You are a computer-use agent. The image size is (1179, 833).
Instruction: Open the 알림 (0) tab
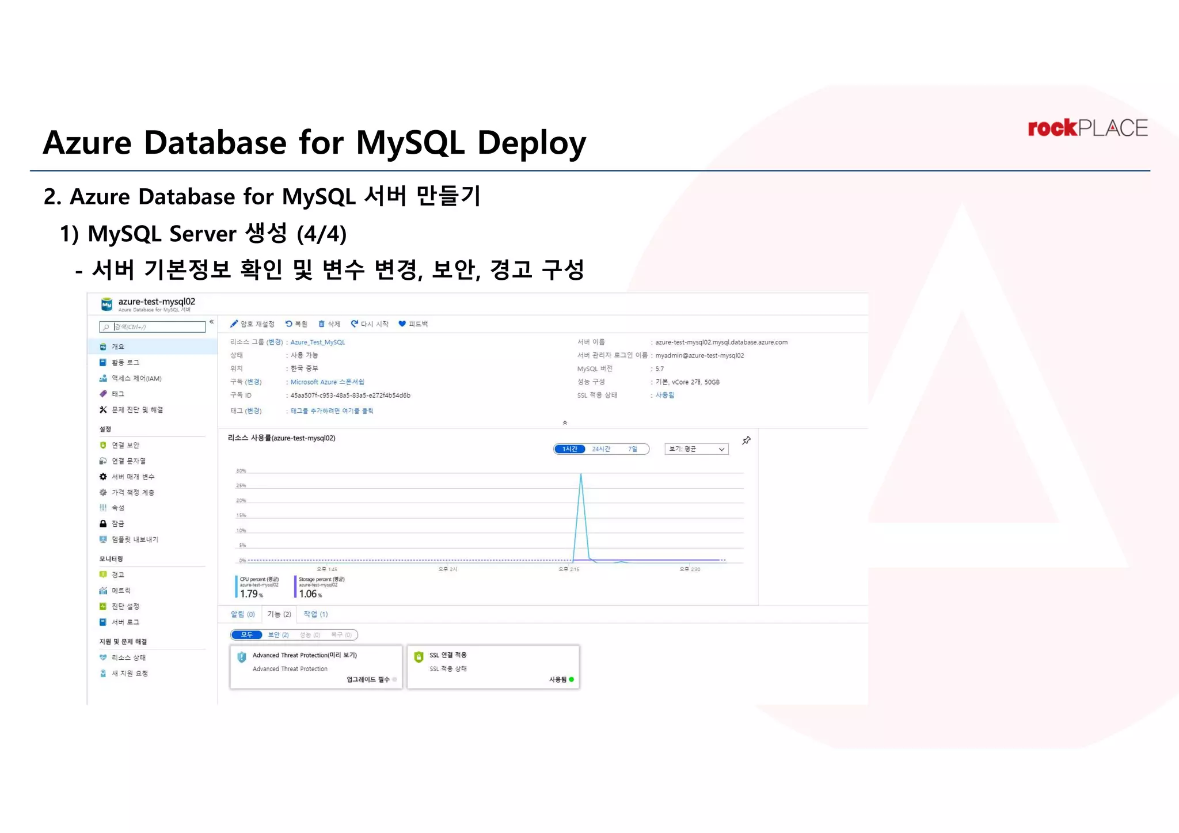[x=242, y=614]
